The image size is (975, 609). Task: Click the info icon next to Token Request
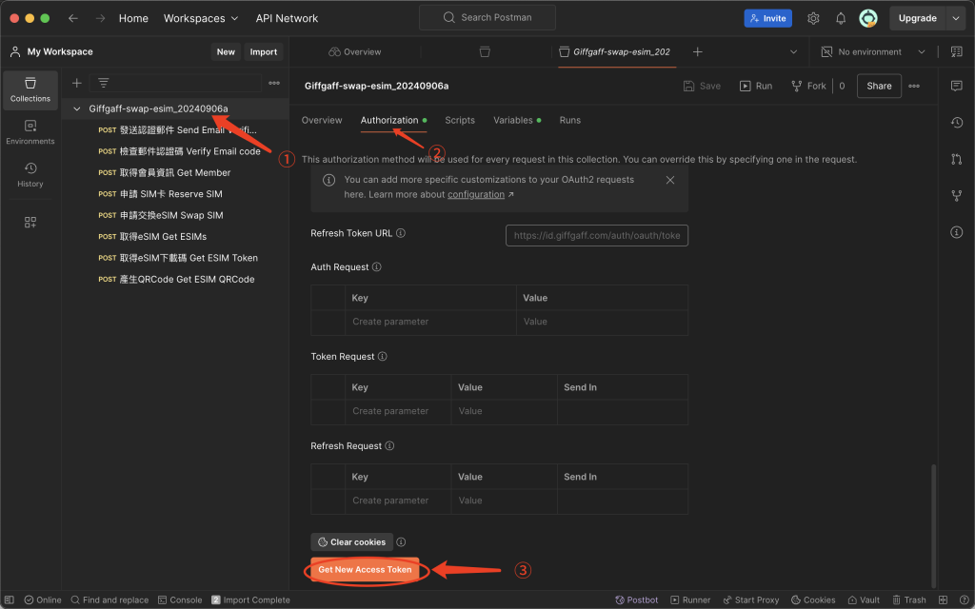[383, 356]
